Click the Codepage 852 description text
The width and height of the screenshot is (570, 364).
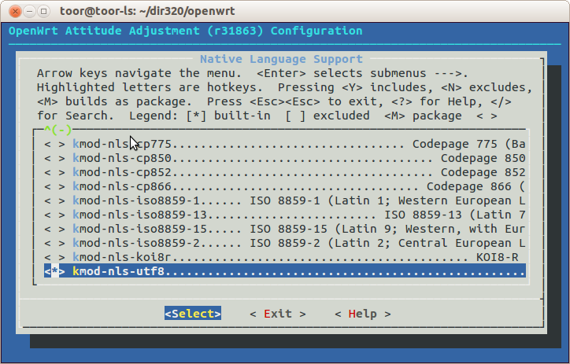[x=483, y=172]
